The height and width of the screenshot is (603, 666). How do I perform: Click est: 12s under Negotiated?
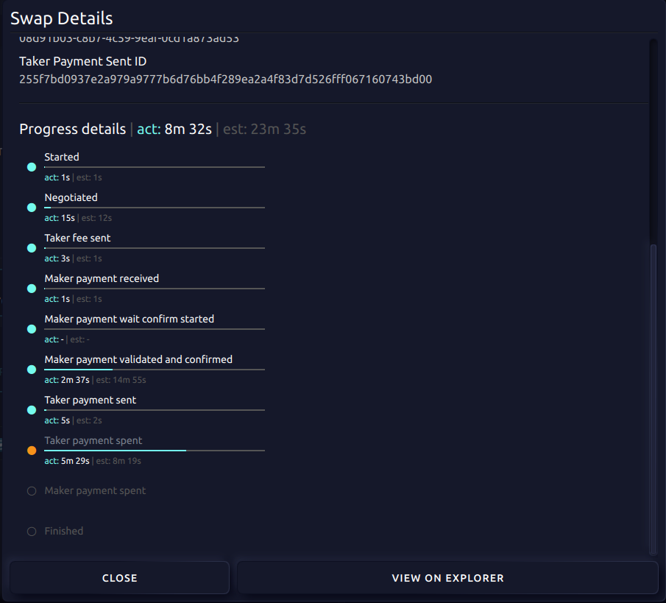tap(96, 218)
